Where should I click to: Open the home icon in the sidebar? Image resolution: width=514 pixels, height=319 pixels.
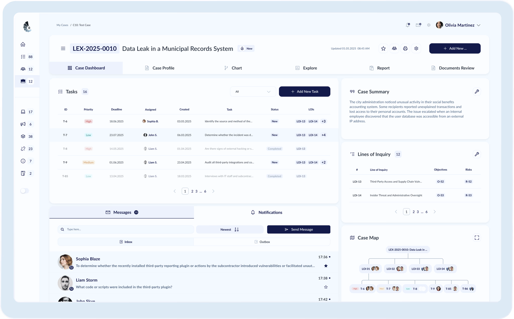[x=23, y=44]
